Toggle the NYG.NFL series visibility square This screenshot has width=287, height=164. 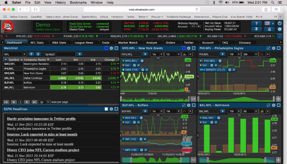[x=123, y=61]
